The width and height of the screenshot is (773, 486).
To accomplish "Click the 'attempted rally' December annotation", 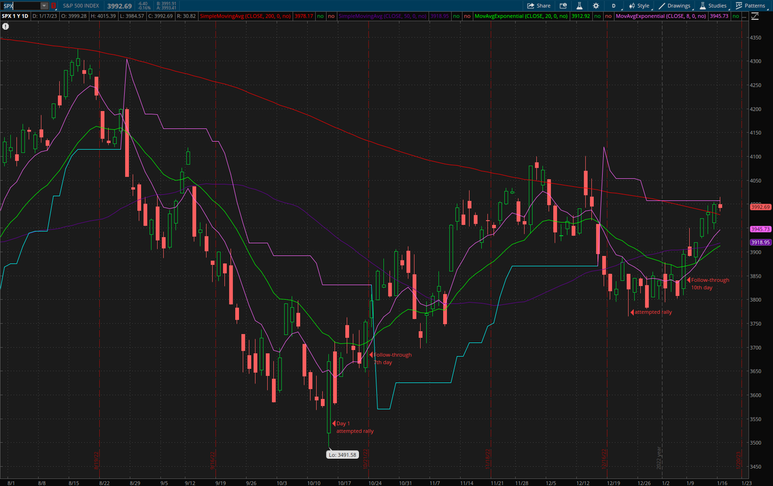I will (x=651, y=312).
